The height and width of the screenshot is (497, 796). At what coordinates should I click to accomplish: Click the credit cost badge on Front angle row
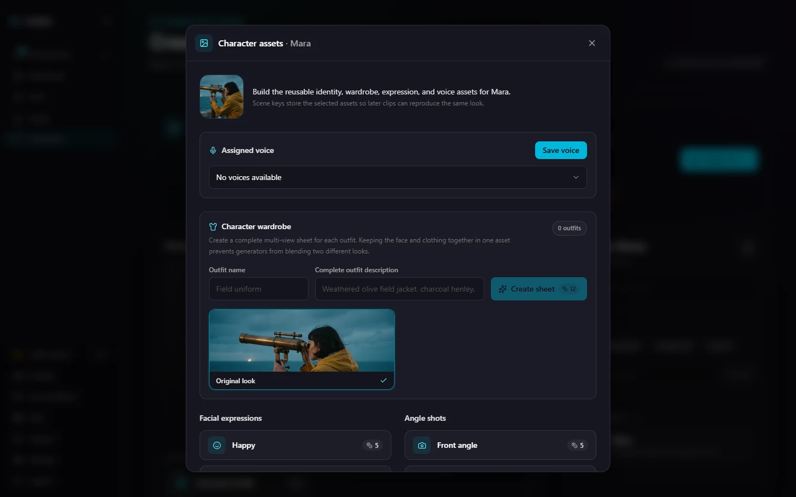click(578, 445)
